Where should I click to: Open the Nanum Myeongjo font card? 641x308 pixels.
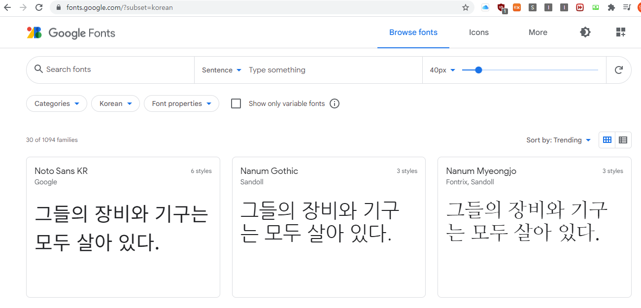point(535,227)
